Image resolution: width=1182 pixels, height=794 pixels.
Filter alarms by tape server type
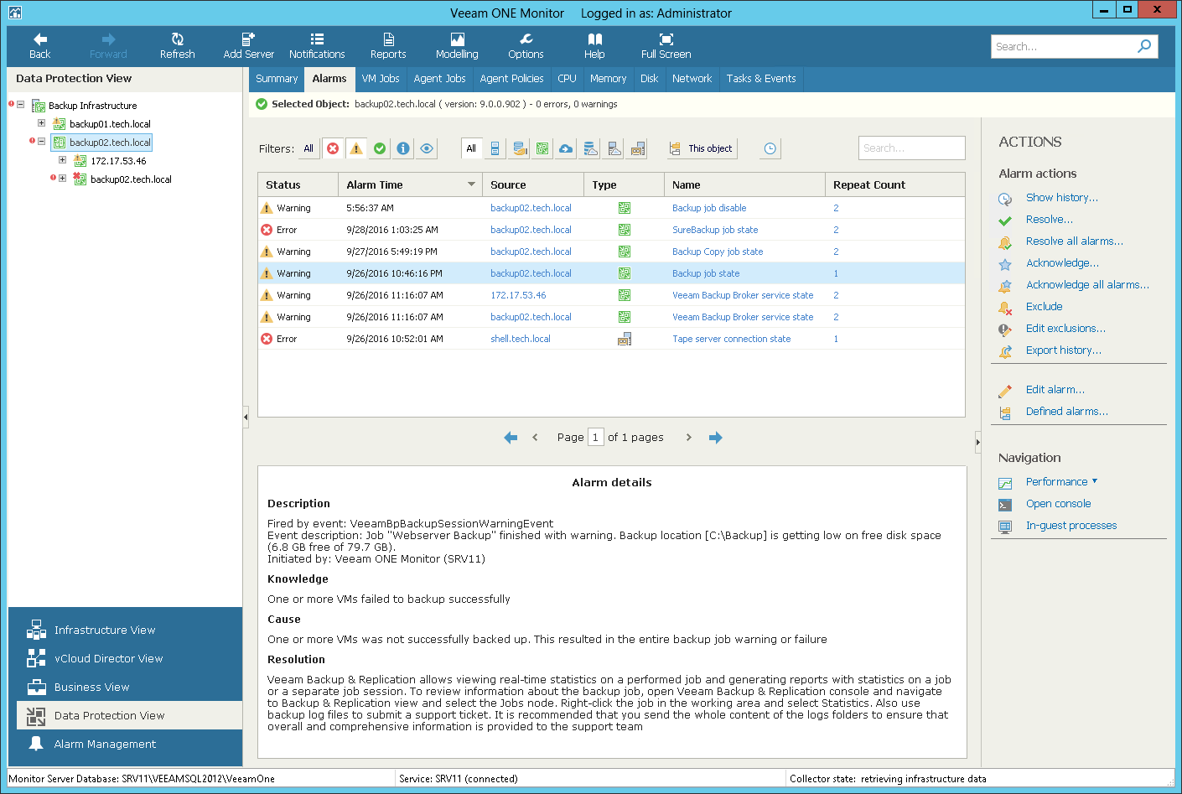click(x=638, y=148)
